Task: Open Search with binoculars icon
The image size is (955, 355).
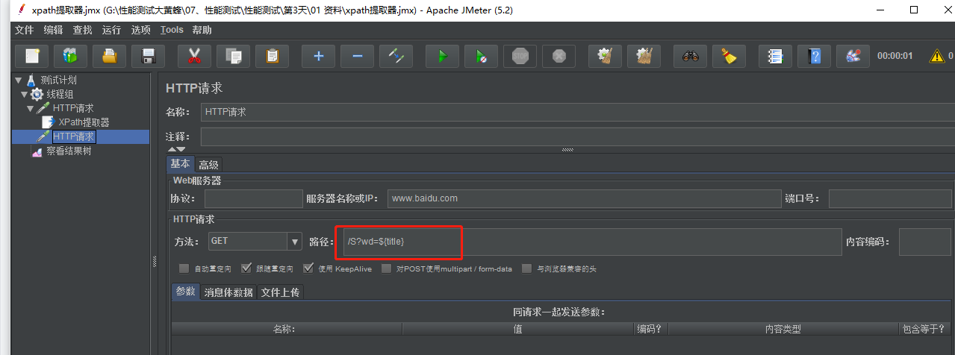Action: click(x=690, y=56)
